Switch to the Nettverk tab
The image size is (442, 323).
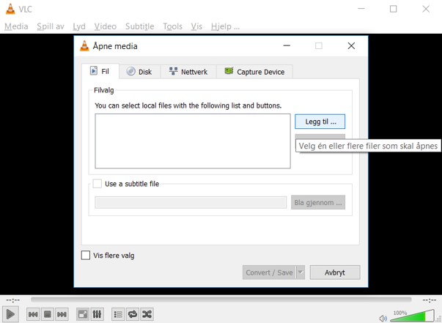coord(188,72)
